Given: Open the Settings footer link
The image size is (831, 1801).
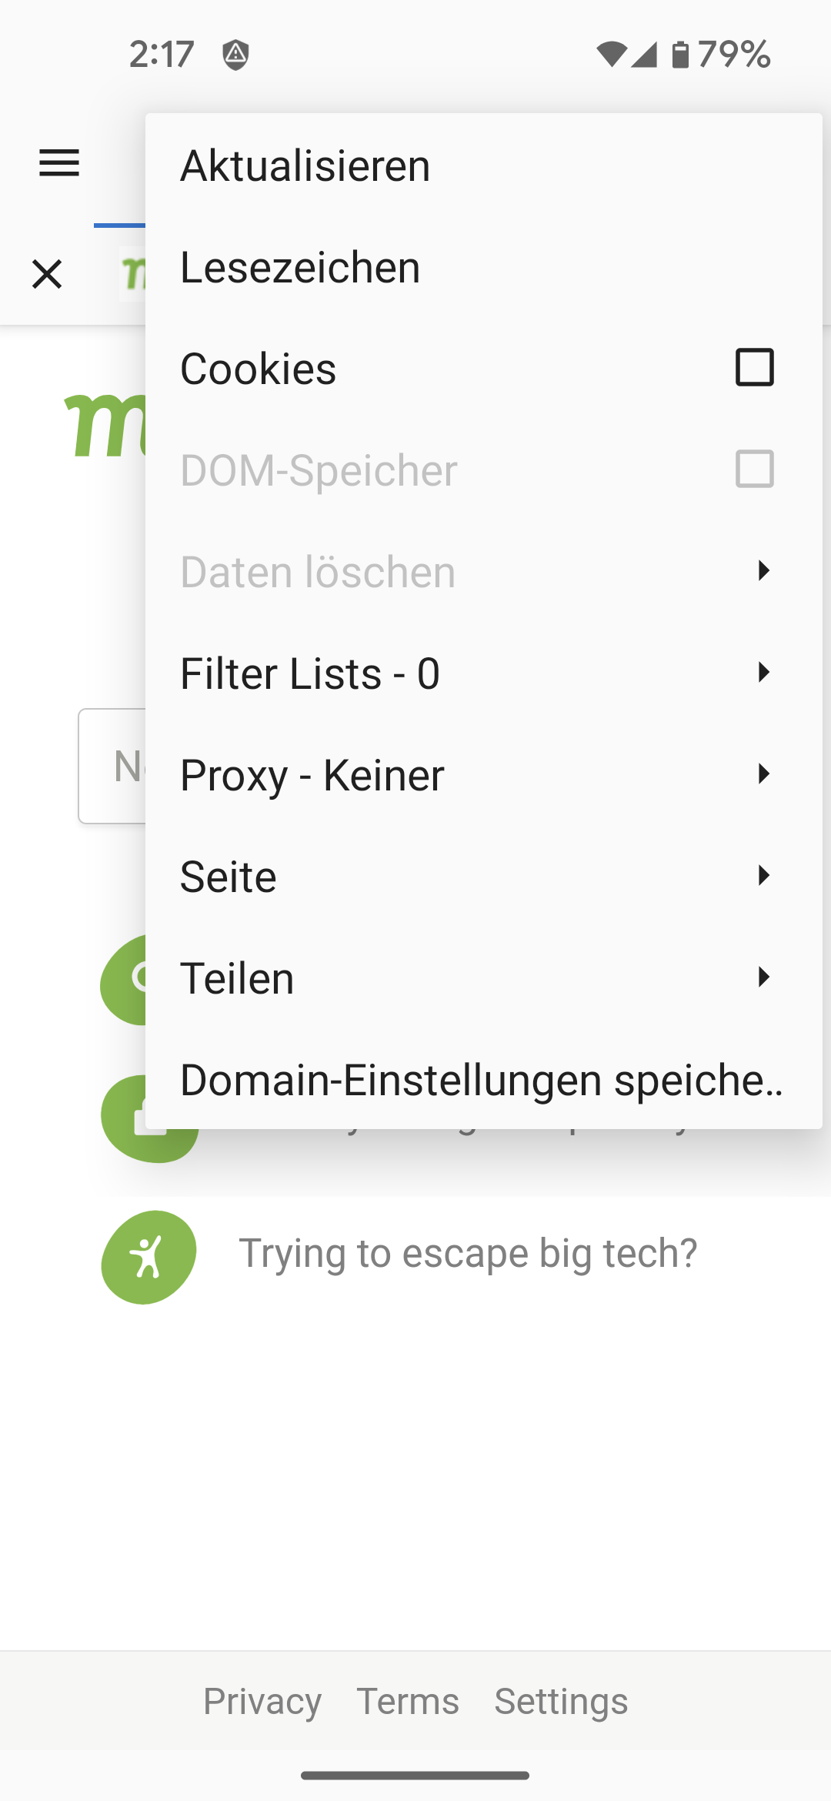Looking at the screenshot, I should pyautogui.click(x=561, y=1701).
